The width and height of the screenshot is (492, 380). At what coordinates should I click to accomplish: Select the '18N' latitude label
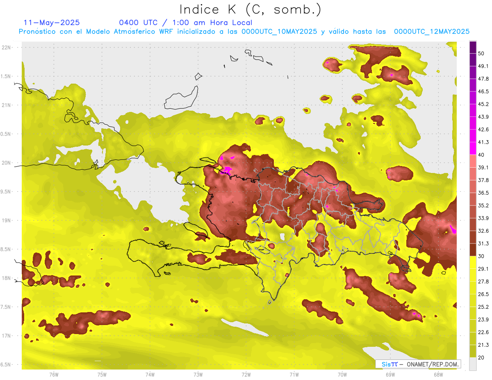(x=7, y=278)
